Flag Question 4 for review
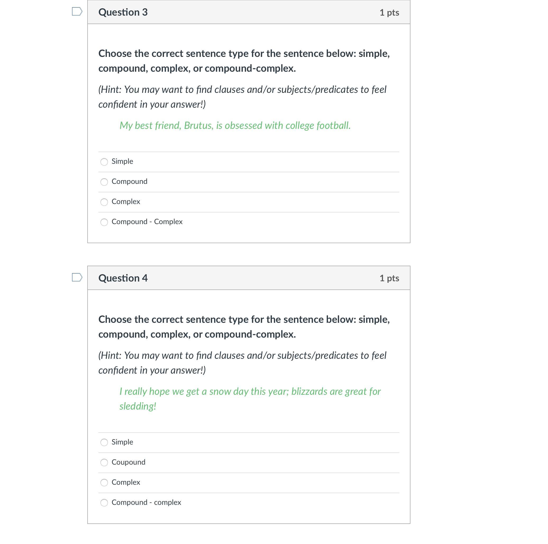Viewport: 548px width, 544px height. pos(77,277)
